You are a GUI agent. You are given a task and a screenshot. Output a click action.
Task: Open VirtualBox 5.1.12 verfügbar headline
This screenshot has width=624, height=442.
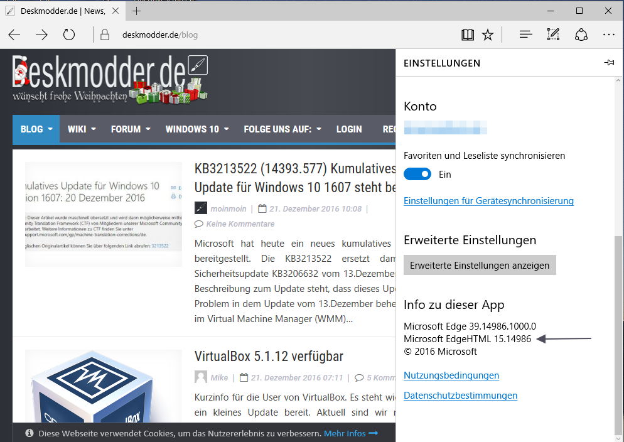pos(269,356)
